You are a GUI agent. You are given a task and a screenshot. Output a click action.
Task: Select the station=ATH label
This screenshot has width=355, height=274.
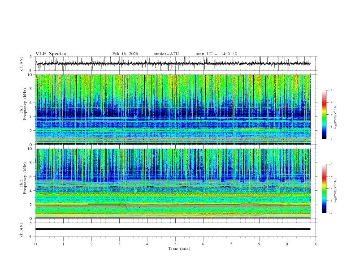(166, 54)
